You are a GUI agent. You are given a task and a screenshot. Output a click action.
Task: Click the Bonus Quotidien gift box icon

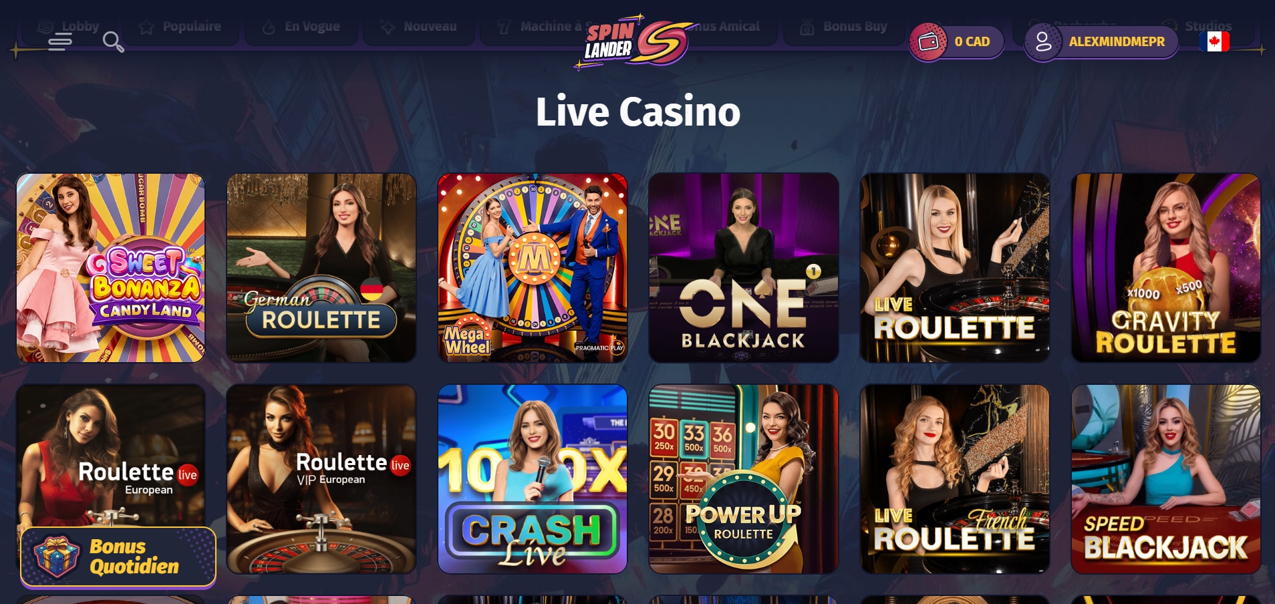[x=57, y=556]
